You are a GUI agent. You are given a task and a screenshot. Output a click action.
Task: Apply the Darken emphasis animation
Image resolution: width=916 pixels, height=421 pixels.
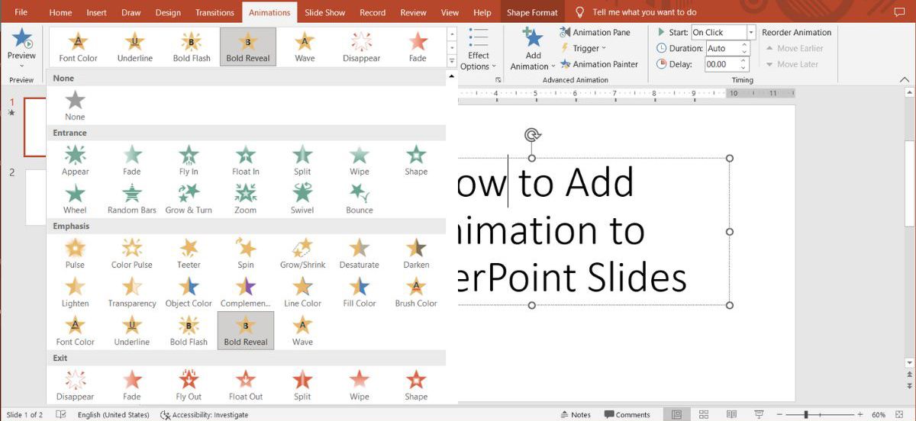tap(416, 254)
